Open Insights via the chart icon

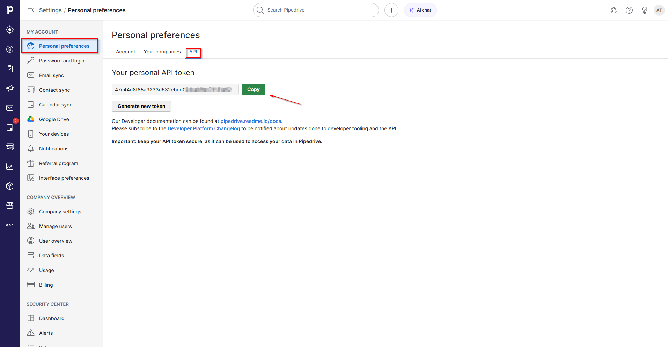[x=10, y=167]
